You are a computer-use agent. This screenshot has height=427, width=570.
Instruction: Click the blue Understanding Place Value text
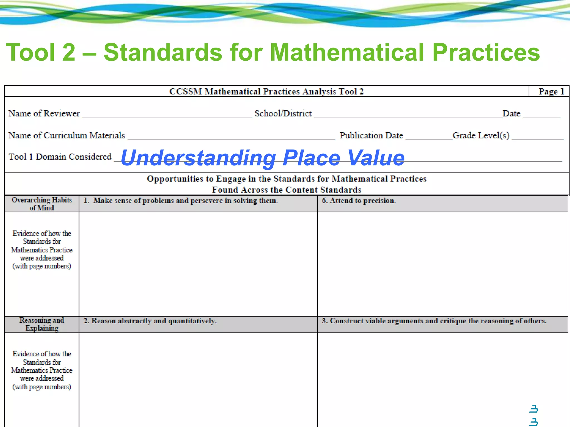[262, 158]
